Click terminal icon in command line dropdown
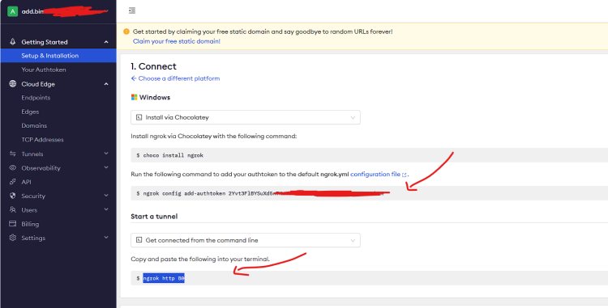 pyautogui.click(x=139, y=240)
